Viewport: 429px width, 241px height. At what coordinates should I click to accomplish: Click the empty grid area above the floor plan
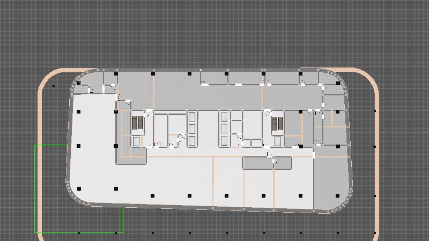214,32
